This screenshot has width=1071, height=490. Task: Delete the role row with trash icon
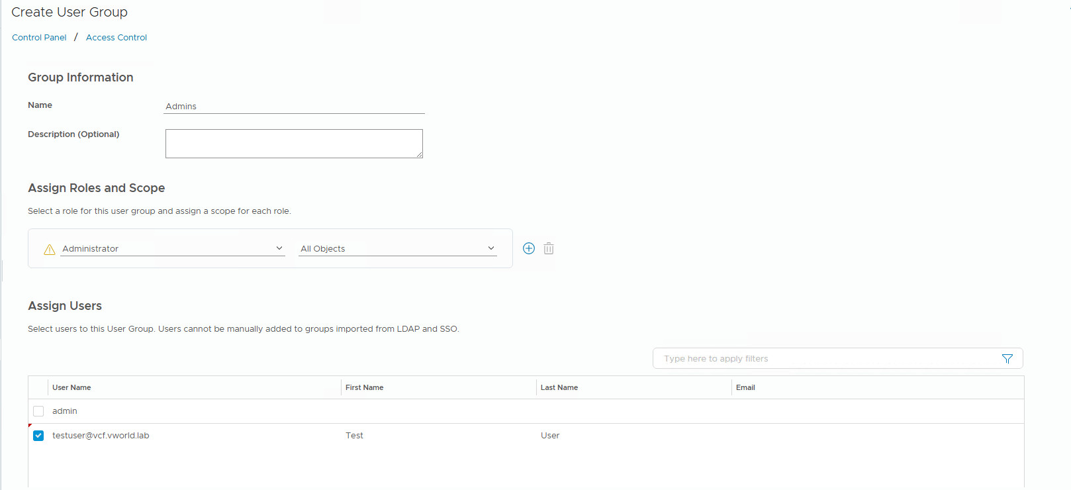tap(549, 248)
